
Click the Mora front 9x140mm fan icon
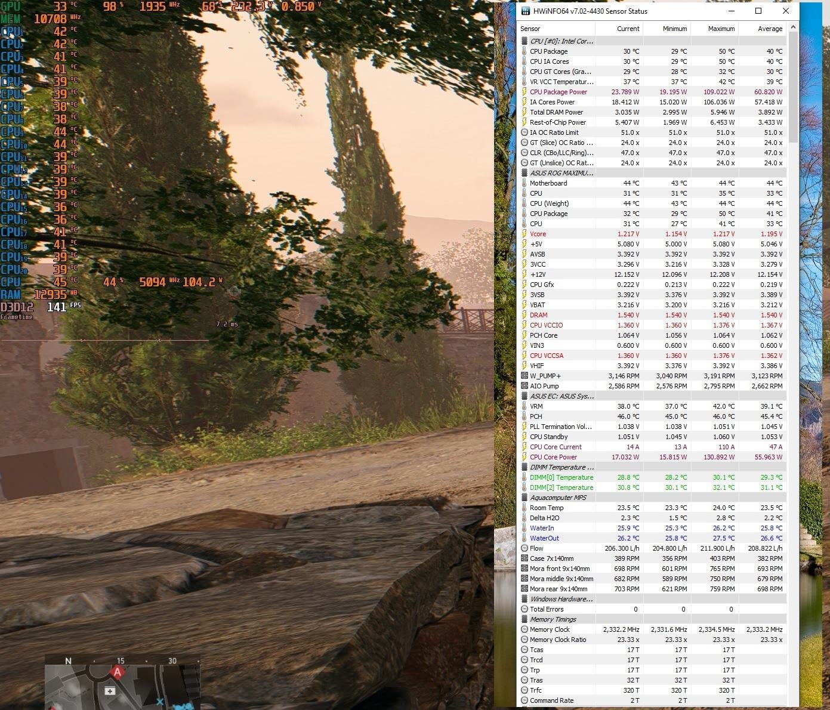[x=524, y=569]
